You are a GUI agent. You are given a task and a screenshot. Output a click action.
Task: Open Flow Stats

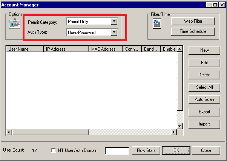pyautogui.click(x=146, y=150)
